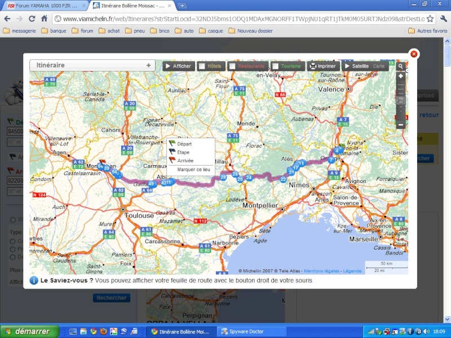Click route waypoint marker 7 near Orange
The height and width of the screenshot is (338, 451).
(x=331, y=160)
